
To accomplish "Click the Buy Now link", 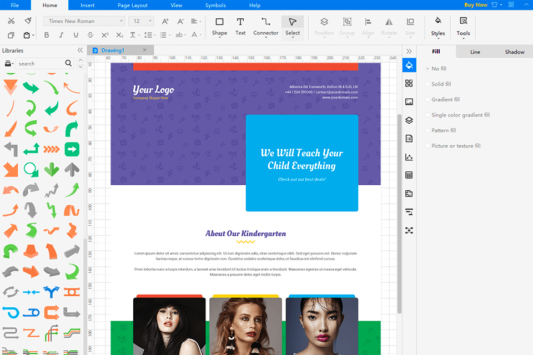I will coord(476,5).
